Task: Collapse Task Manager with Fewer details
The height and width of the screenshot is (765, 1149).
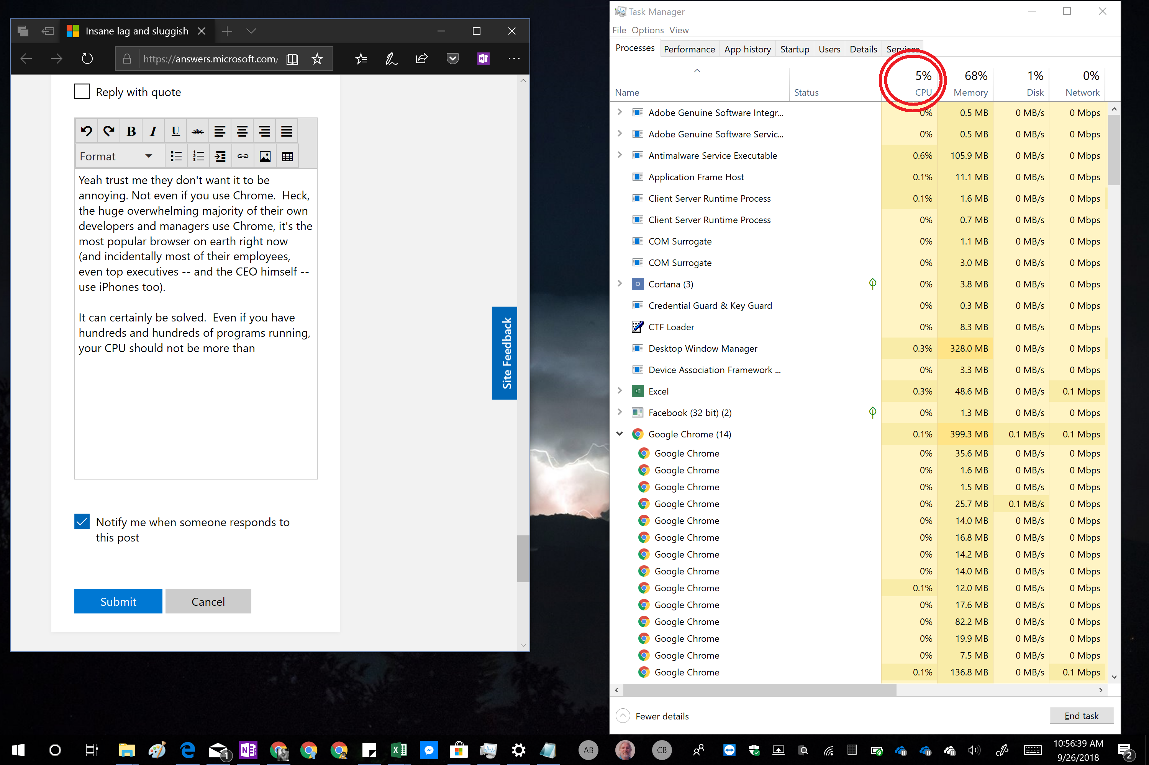Action: pyautogui.click(x=653, y=716)
